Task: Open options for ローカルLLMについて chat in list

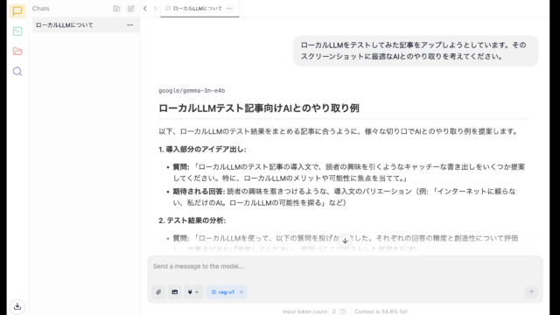Action: click(130, 25)
